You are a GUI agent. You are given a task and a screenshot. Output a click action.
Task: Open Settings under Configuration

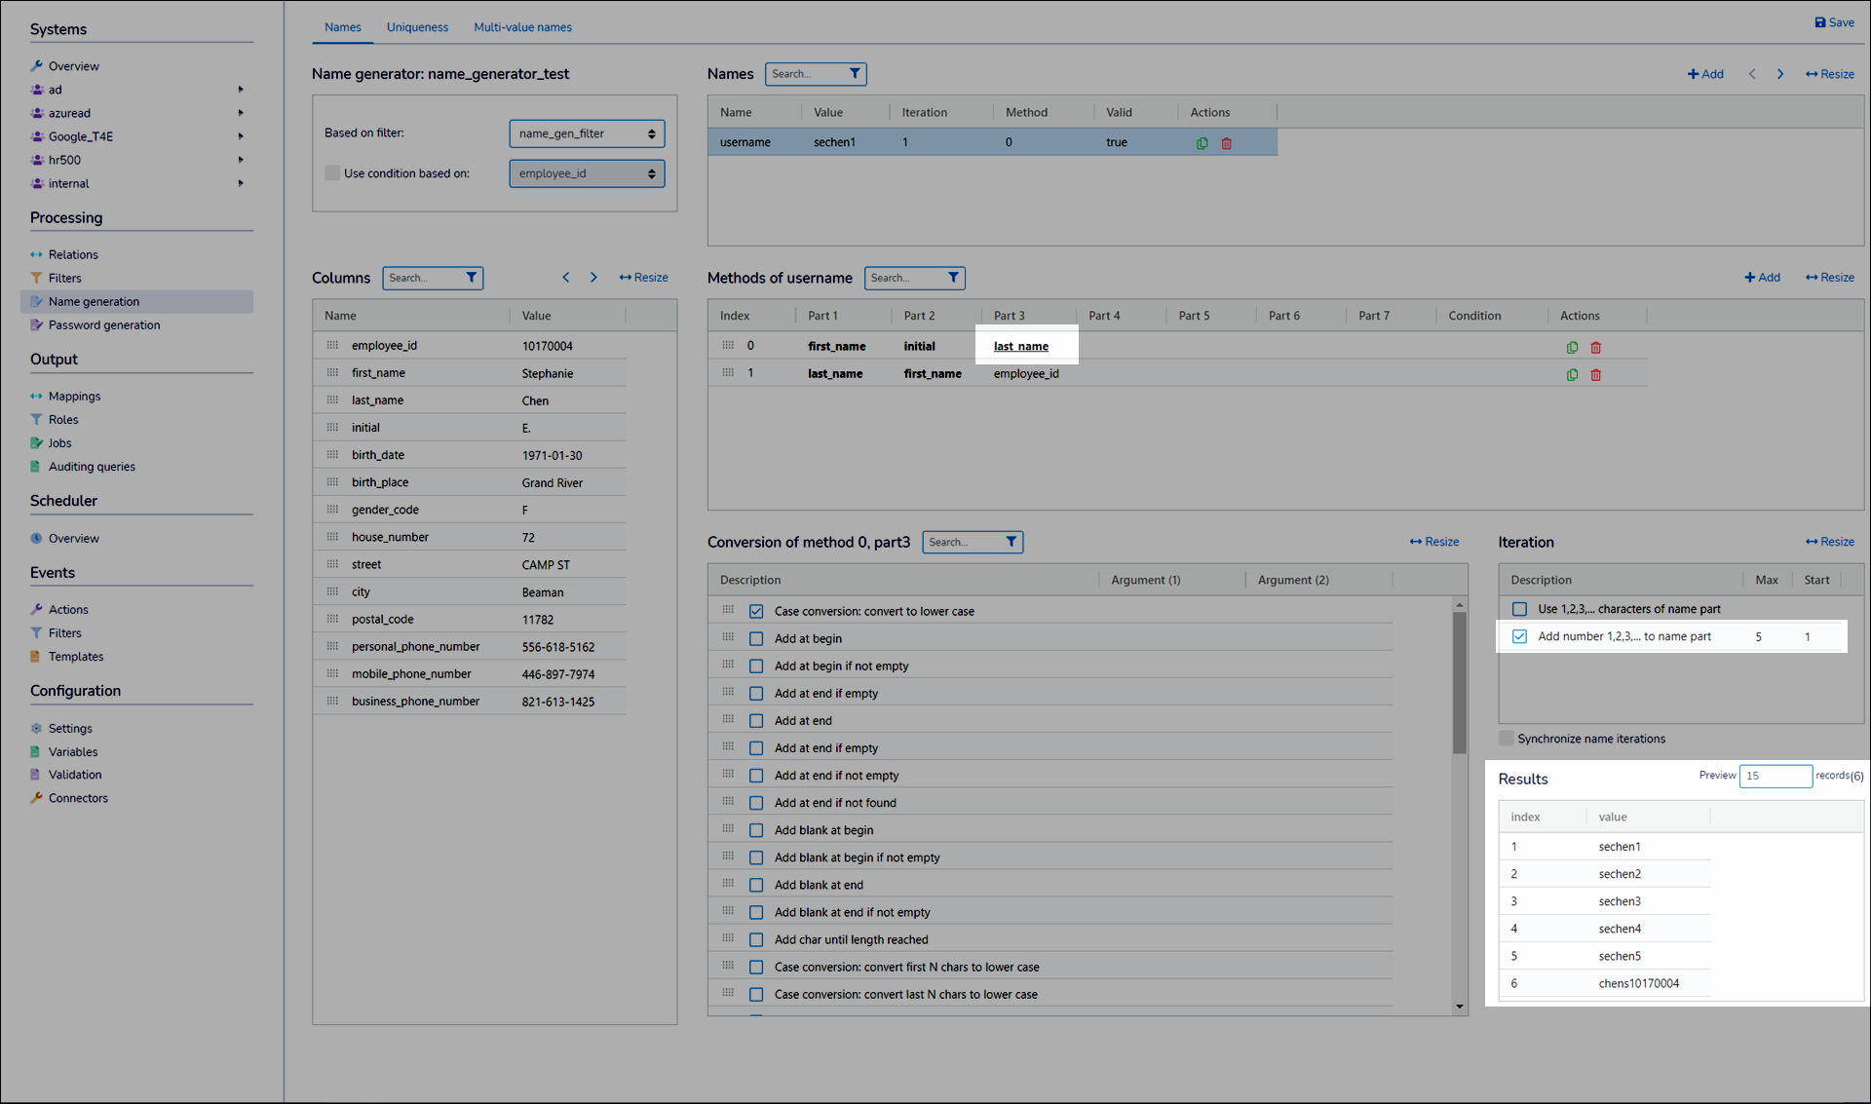(x=70, y=729)
